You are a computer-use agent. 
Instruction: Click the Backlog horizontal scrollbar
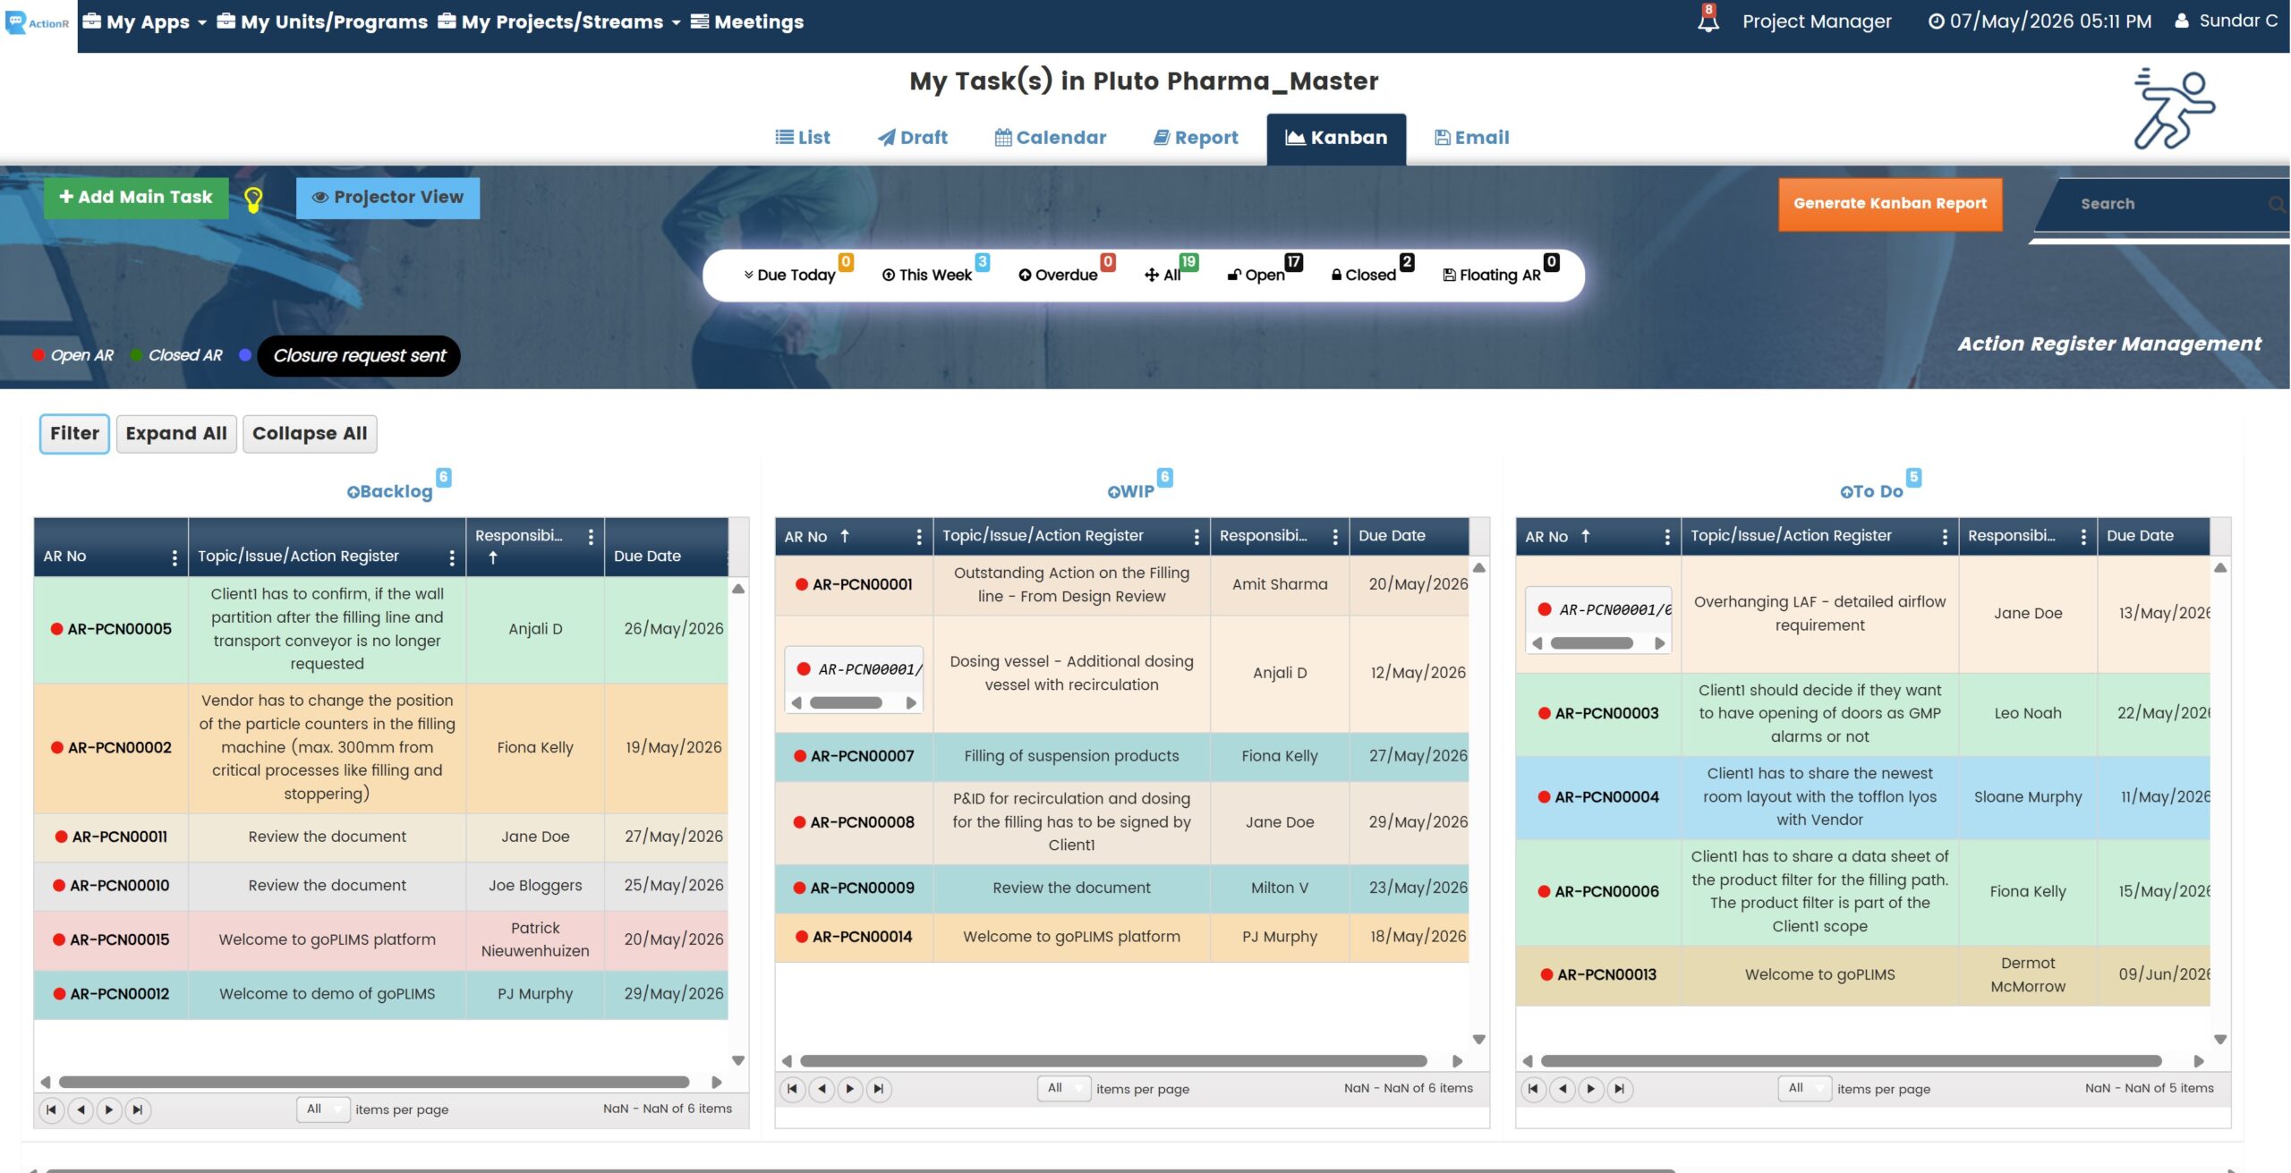374,1083
